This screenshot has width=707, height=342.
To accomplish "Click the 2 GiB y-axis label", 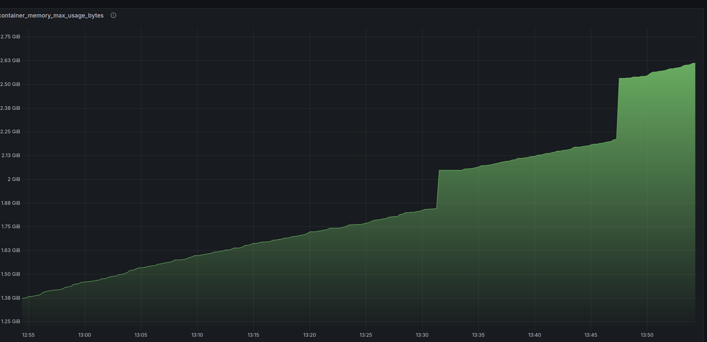I will click(x=14, y=179).
